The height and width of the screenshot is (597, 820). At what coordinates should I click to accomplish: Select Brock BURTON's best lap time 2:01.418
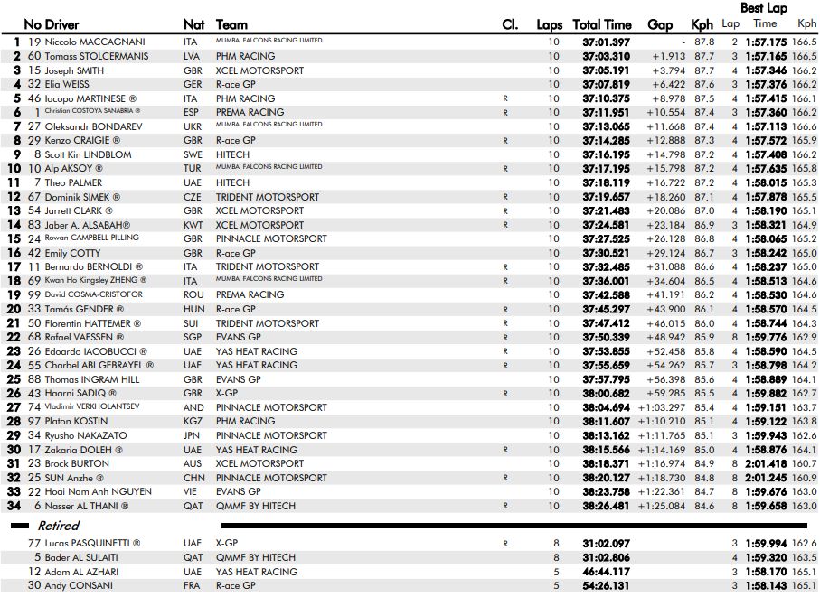[x=768, y=463]
